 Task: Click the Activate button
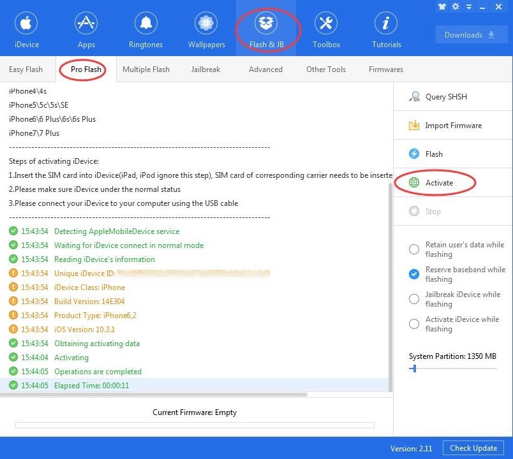(438, 183)
